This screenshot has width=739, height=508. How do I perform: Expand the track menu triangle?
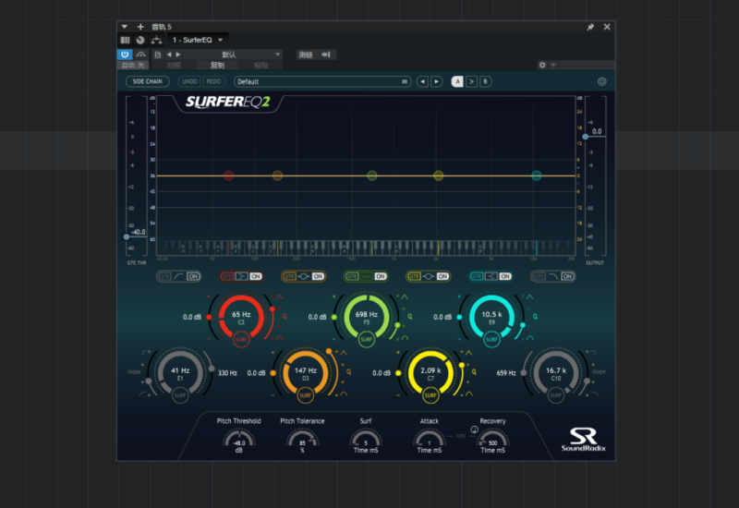(125, 27)
